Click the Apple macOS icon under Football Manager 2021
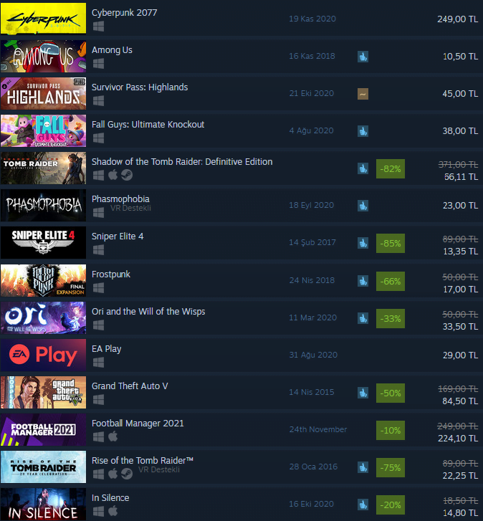The image size is (483, 521). coord(113,436)
